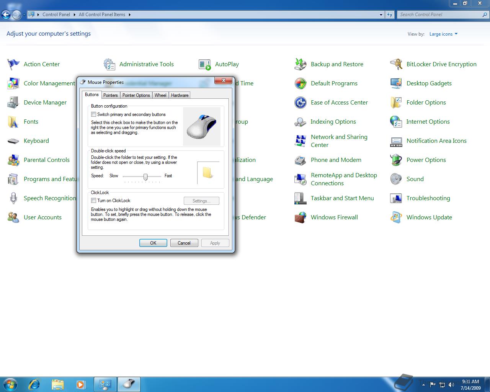
Task: Click the Apply button
Action: (x=215, y=243)
